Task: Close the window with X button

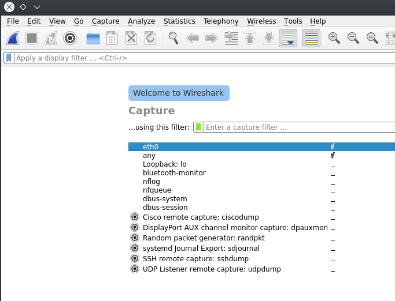Action: tap(9, 7)
